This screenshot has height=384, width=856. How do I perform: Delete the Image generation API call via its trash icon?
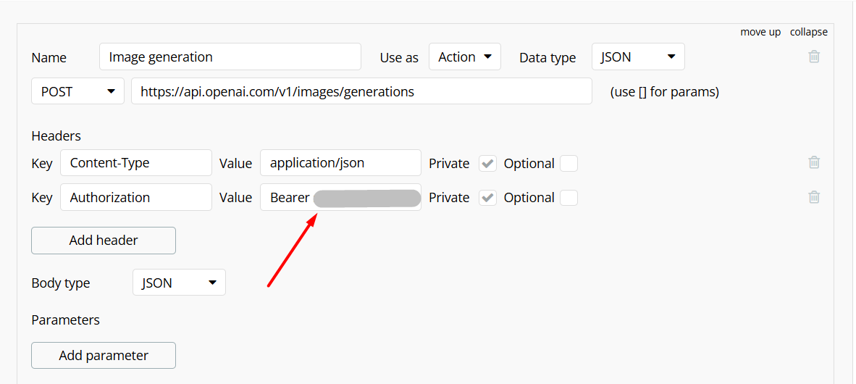click(x=814, y=57)
